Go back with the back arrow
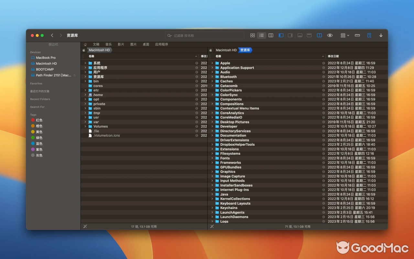This screenshot has width=414, height=259. click(x=52, y=35)
